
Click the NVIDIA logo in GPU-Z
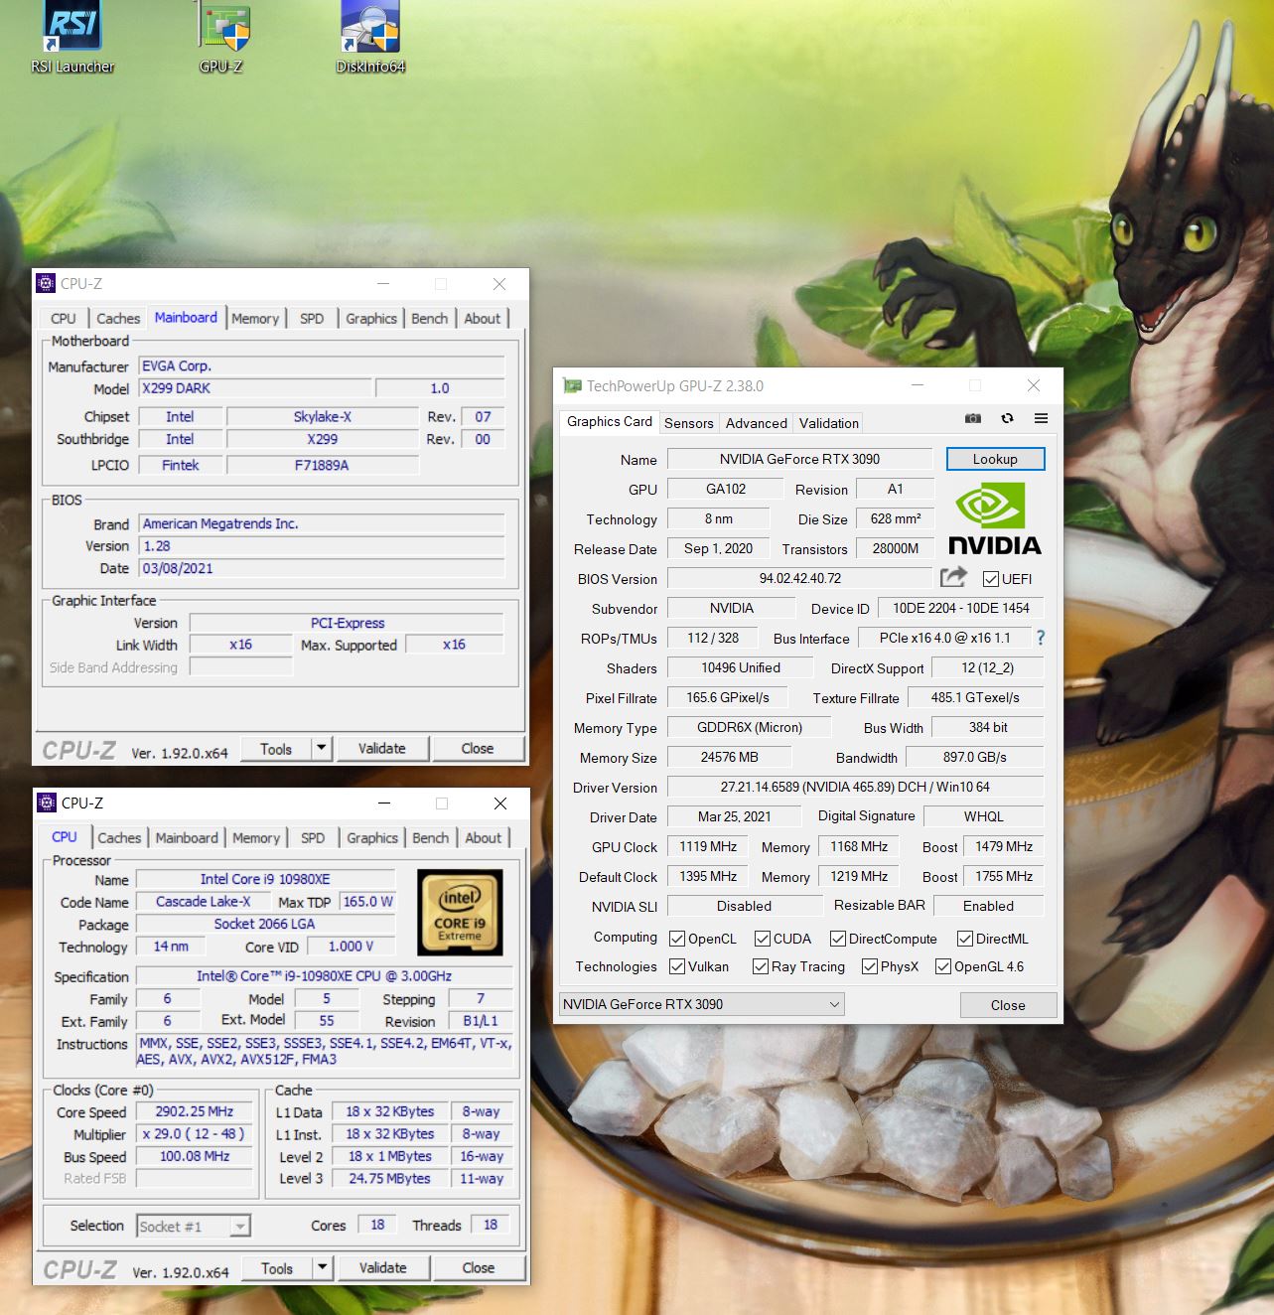tap(995, 518)
